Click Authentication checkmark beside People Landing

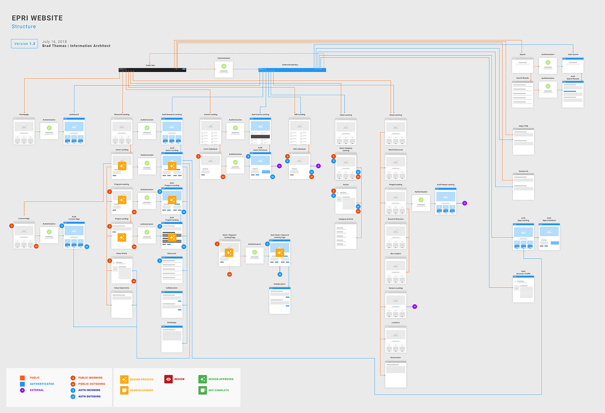[421, 200]
